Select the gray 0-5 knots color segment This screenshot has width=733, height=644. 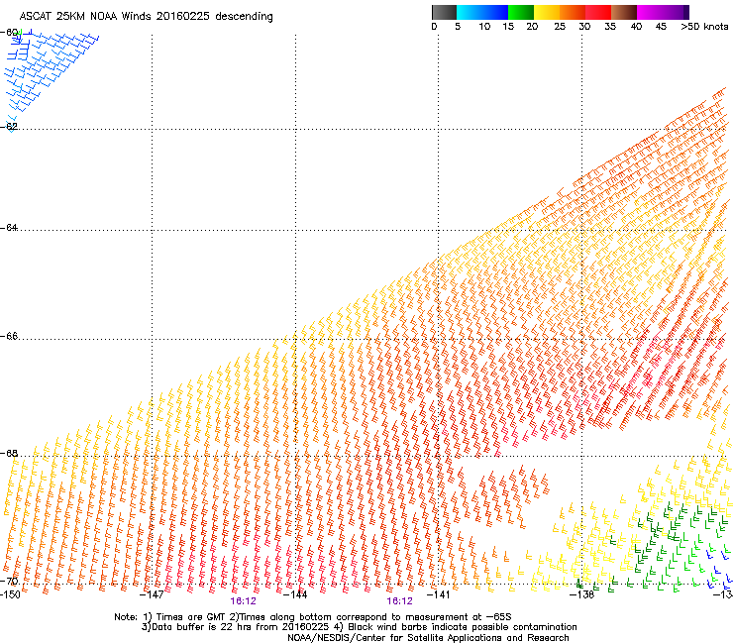coord(444,12)
